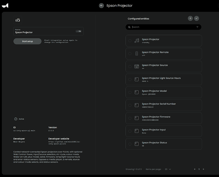Select the Epson Projector Status radio circle
The height and width of the screenshot is (177, 219).
point(130,144)
